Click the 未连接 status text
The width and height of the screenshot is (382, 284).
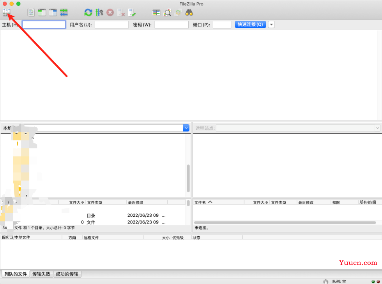point(202,228)
